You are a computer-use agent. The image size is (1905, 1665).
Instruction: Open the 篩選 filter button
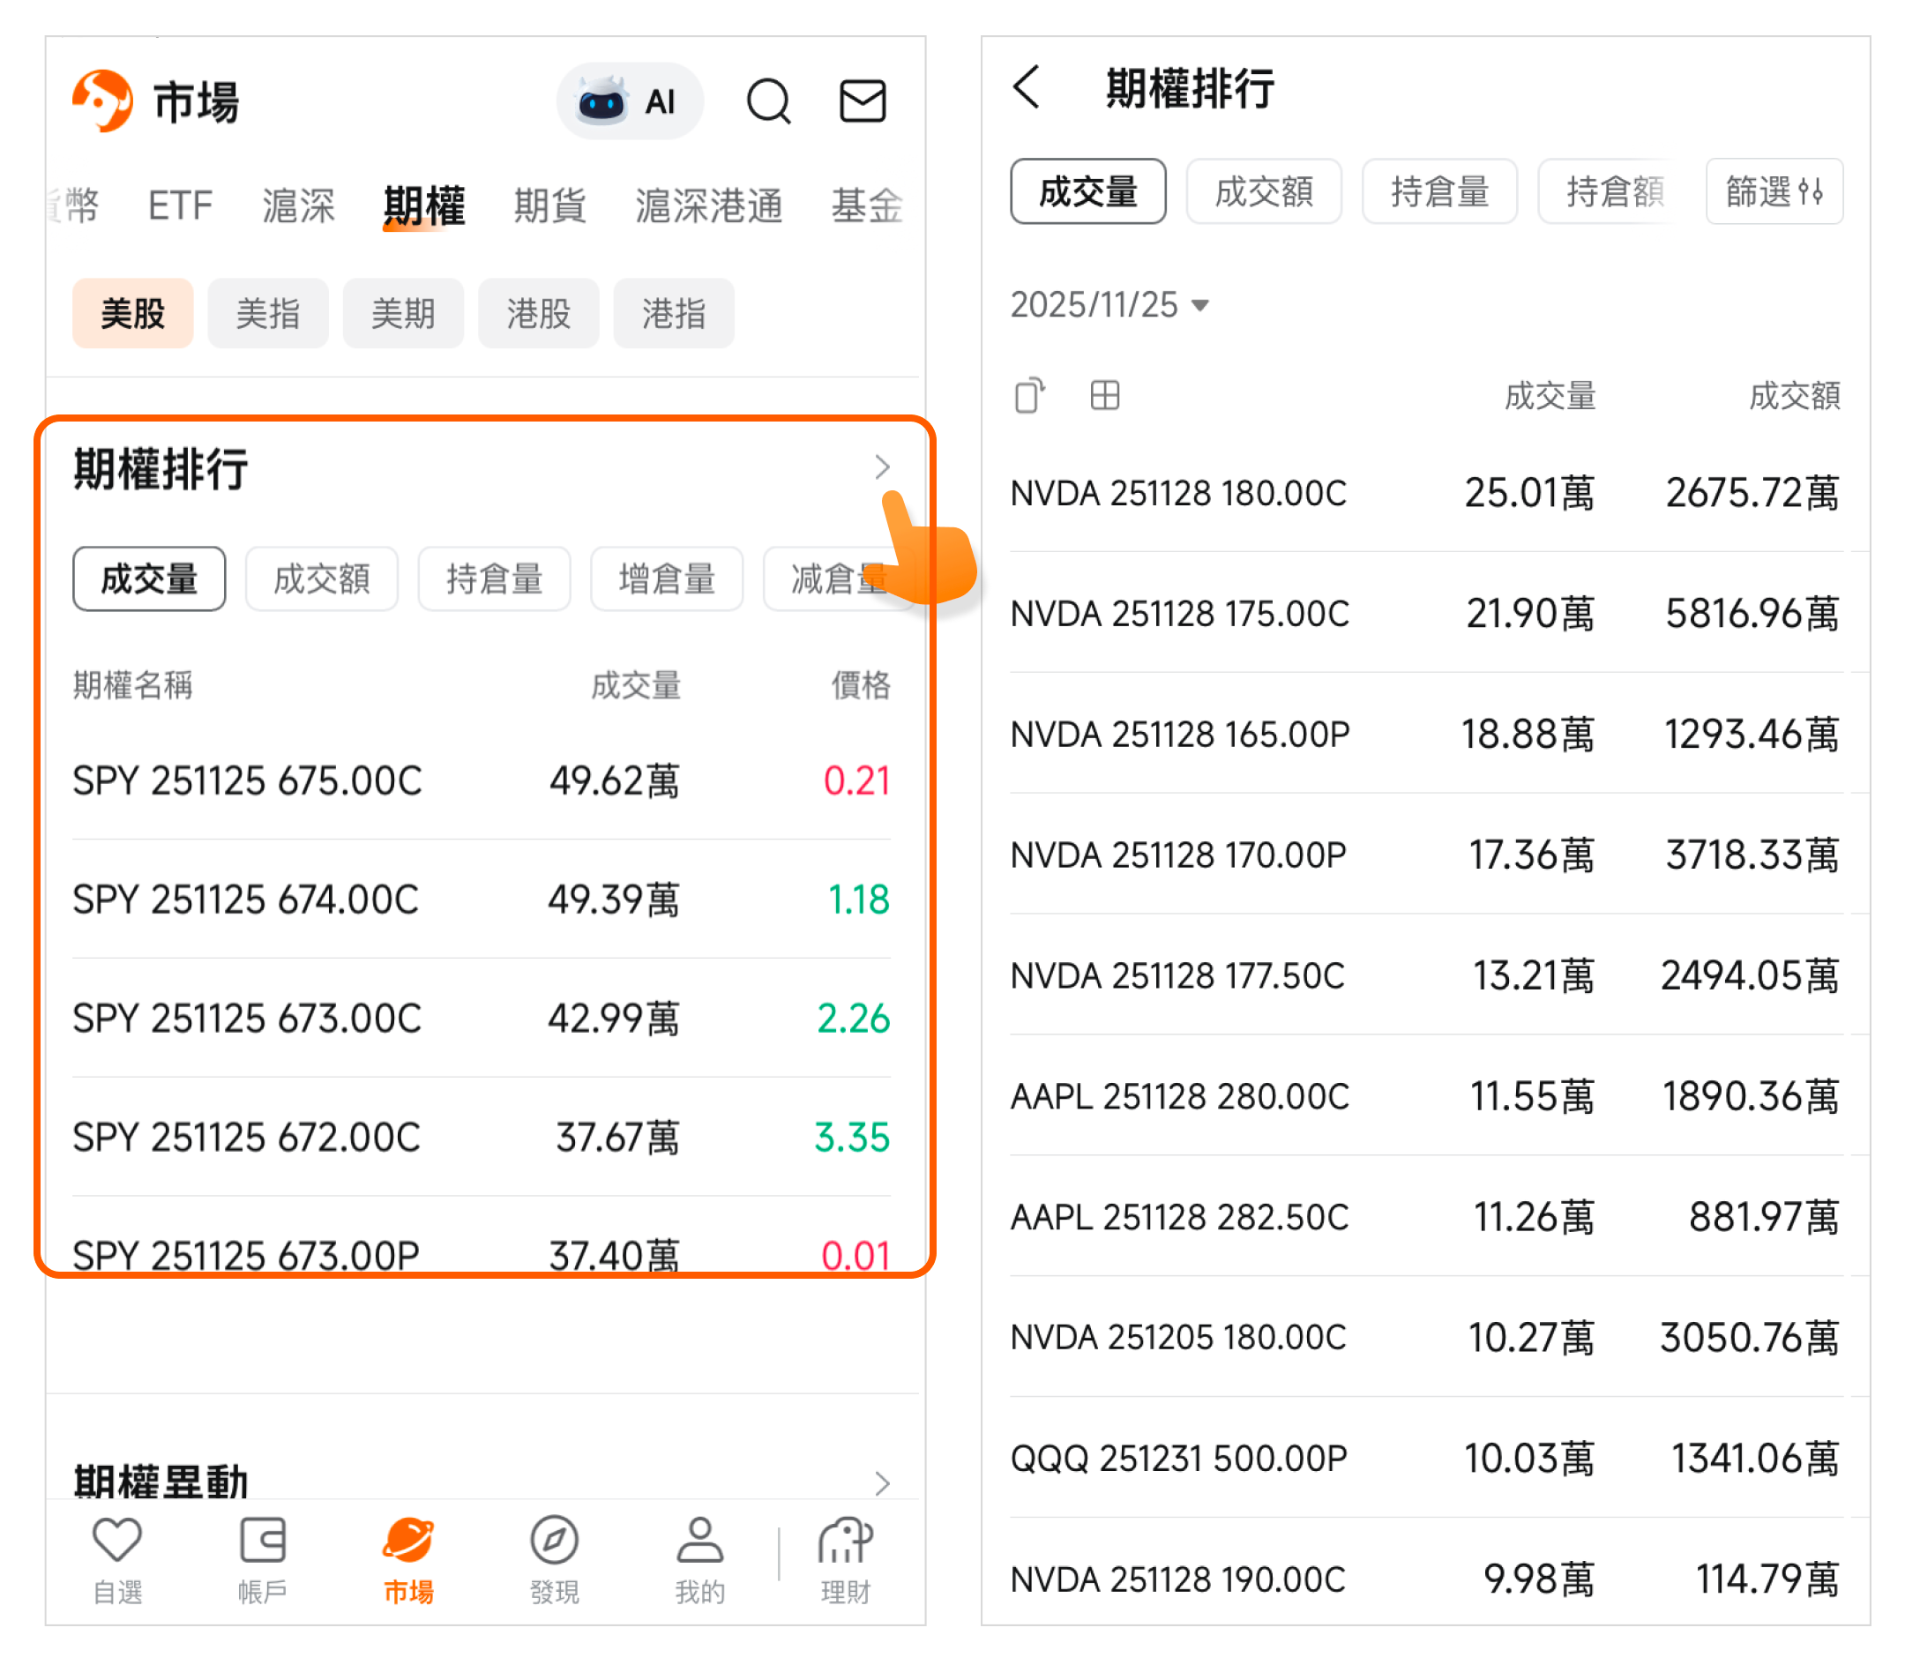coord(1773,191)
